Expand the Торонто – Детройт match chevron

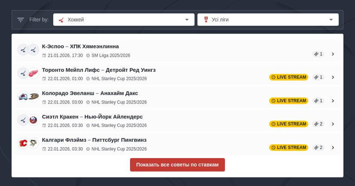click(333, 77)
